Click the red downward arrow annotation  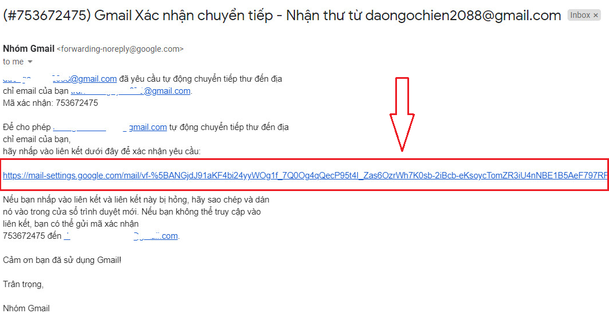click(402, 114)
